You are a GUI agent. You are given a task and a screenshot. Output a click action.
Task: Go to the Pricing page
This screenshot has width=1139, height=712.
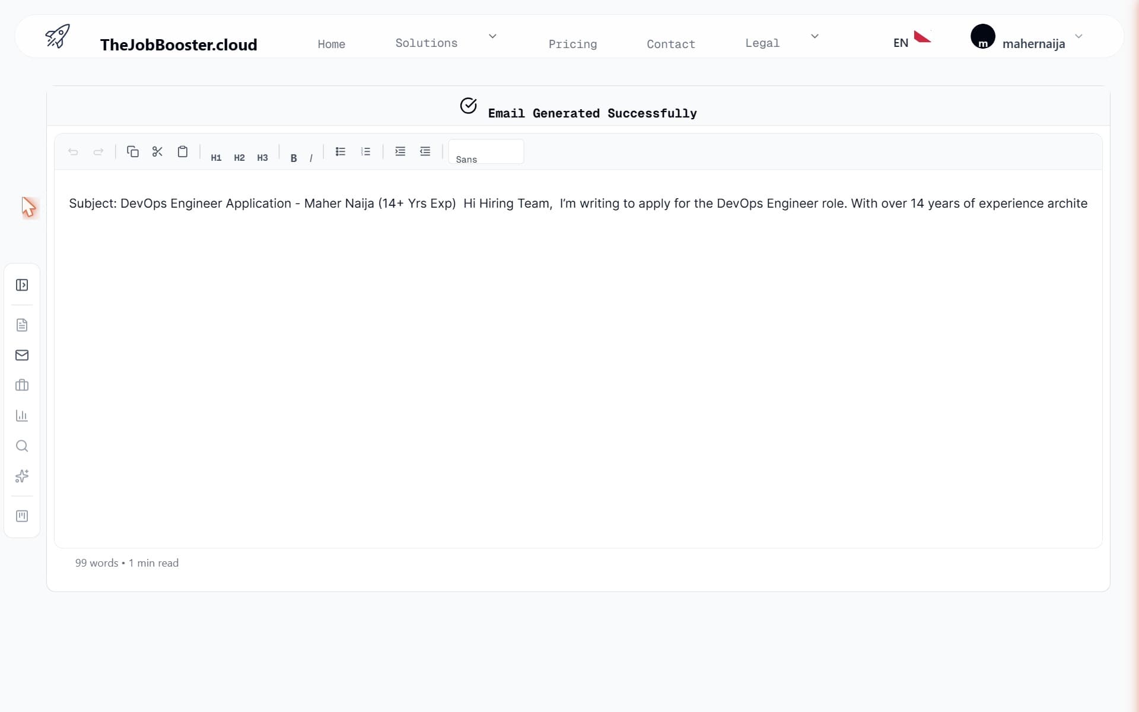tap(572, 44)
